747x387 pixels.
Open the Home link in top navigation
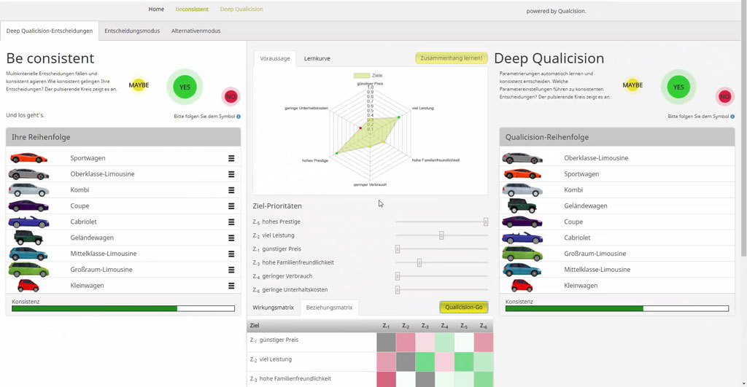pyautogui.click(x=156, y=9)
